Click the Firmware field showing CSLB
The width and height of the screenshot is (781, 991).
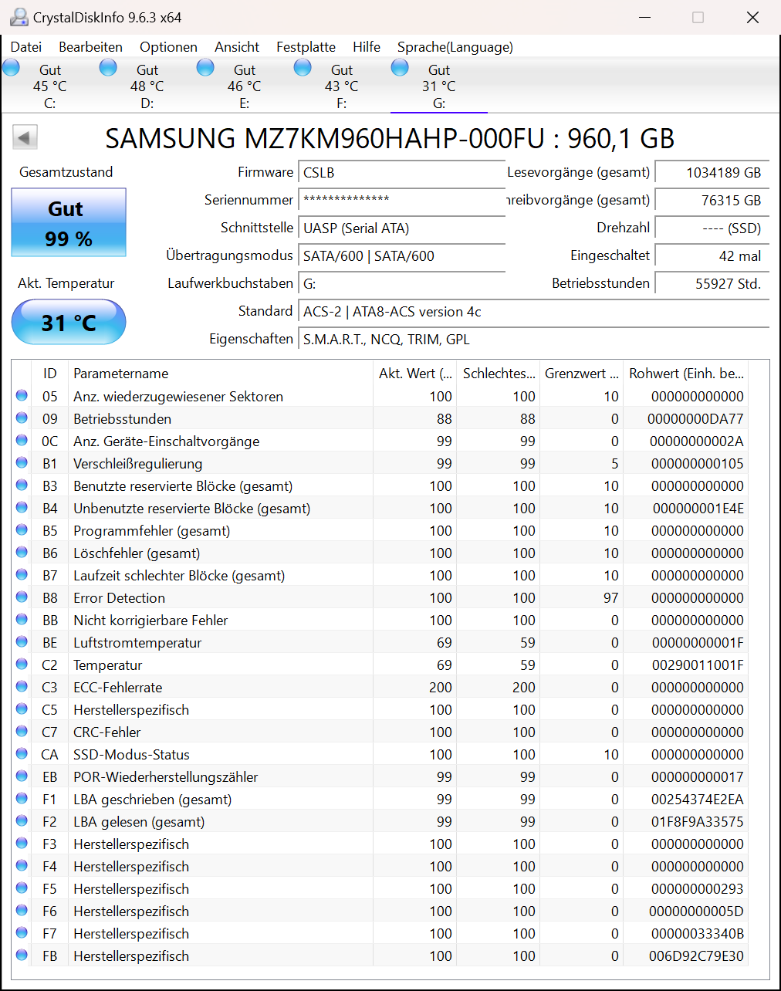point(402,172)
